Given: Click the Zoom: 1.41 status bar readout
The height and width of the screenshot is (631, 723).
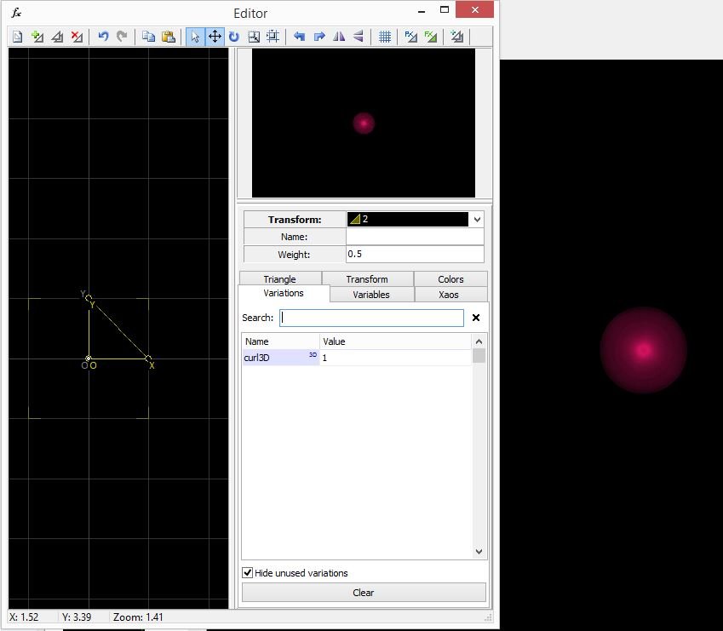Looking at the screenshot, I should 138,617.
